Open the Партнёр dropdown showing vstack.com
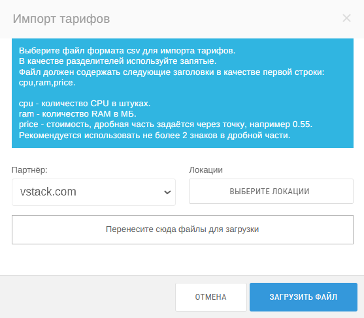The height and width of the screenshot is (318, 364). tap(93, 192)
